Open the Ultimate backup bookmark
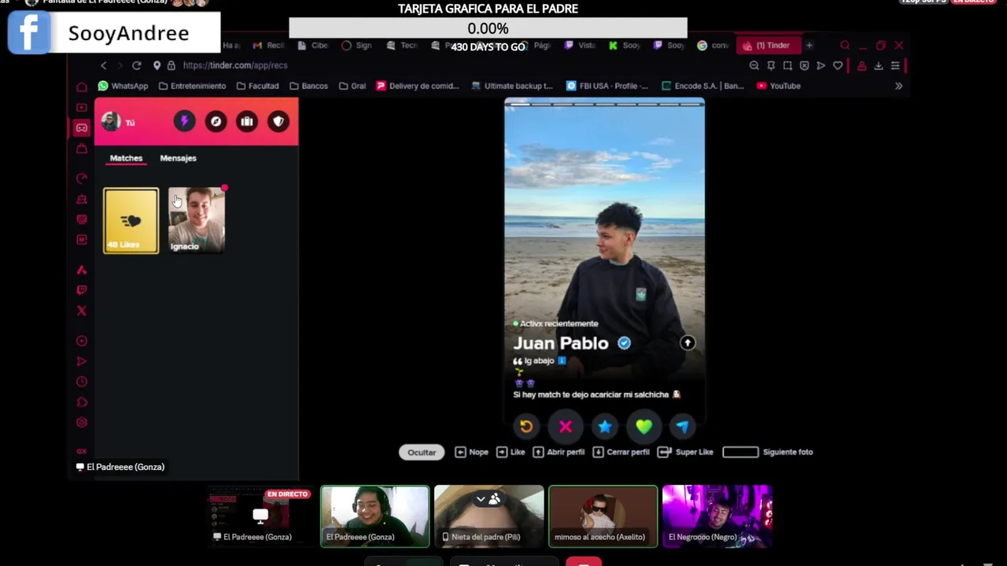Screen dimensions: 1007x566 511,86
